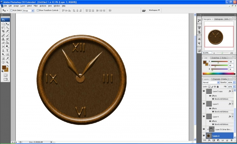Screen dimensions: 237x144
Task: Select the Healing Brush tool
Action: 3,36
